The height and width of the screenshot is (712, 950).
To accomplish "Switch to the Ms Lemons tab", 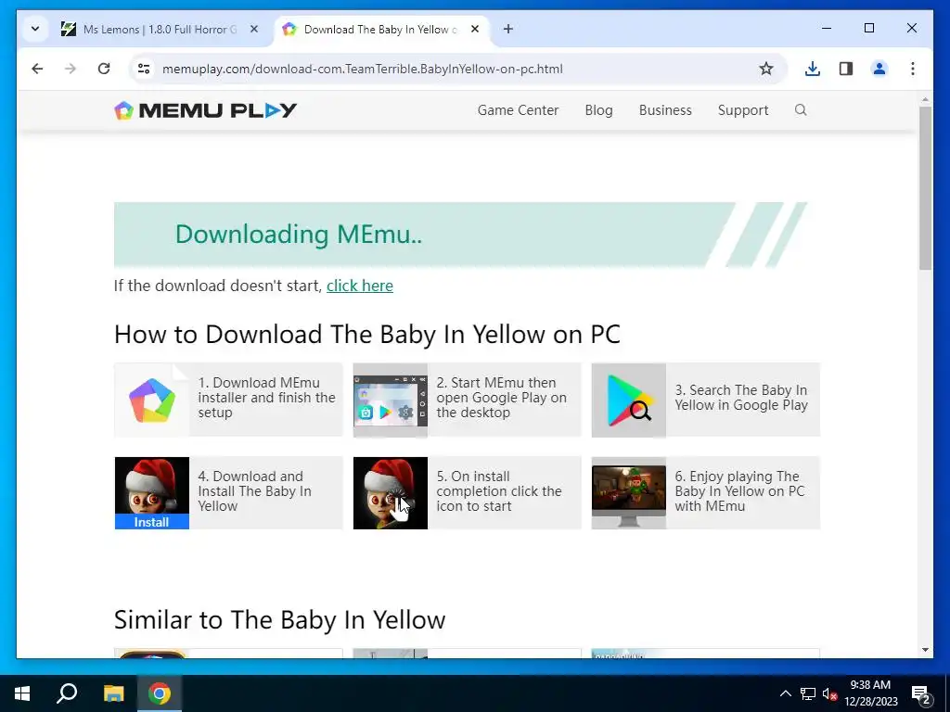I will 160,29.
